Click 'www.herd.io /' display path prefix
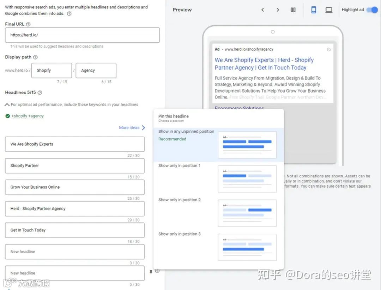This screenshot has width=381, height=290. tap(18, 70)
